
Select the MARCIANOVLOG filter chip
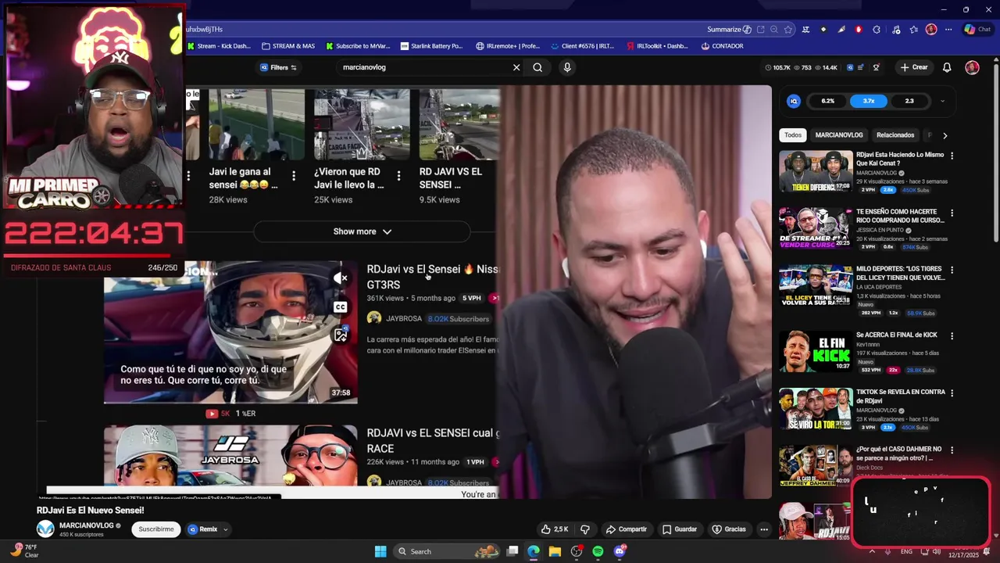tap(839, 135)
